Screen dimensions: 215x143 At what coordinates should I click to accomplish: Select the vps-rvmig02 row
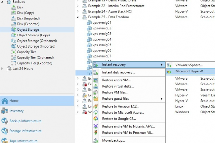(x=102, y=28)
